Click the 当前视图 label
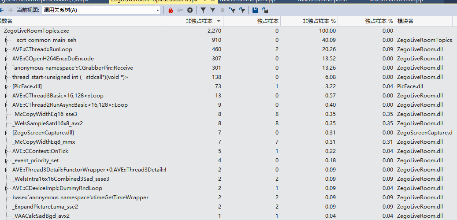 [x=28, y=11]
